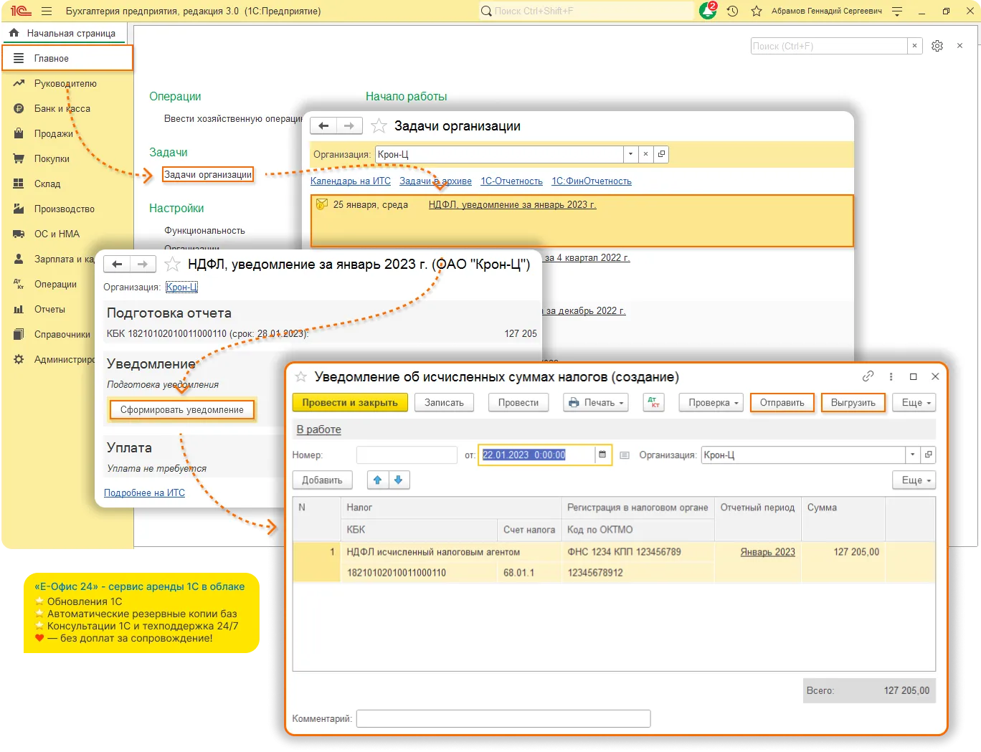Image resolution: width=981 pixels, height=752 pixels.
Task: Click Сформировать уведомление button
Action: tap(182, 410)
